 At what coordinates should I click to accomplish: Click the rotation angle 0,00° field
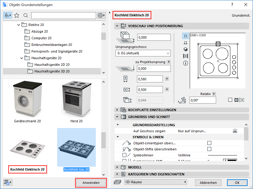pyautogui.click(x=203, y=100)
